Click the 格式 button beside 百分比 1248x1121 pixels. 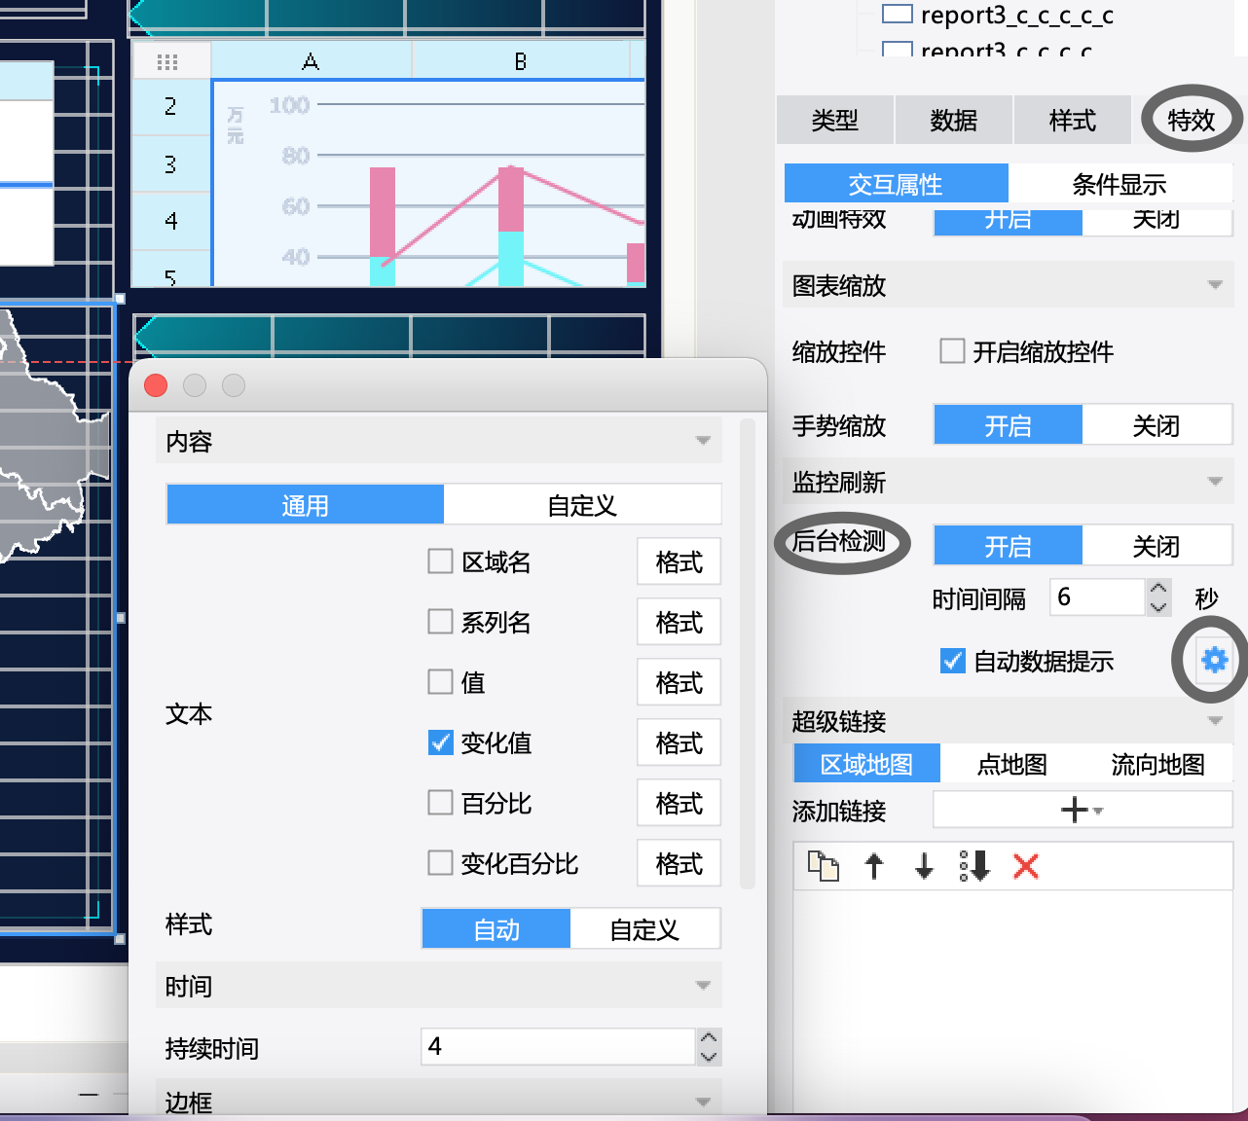[x=679, y=804]
